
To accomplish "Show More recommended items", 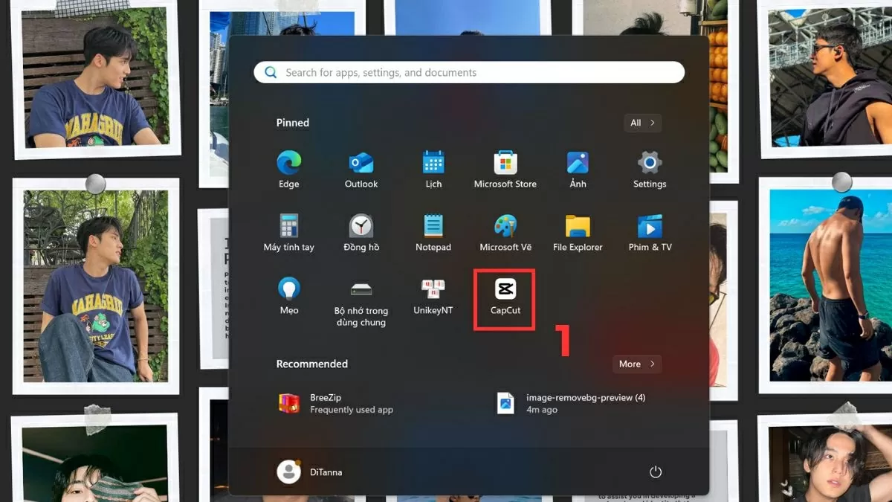I will pyautogui.click(x=636, y=364).
